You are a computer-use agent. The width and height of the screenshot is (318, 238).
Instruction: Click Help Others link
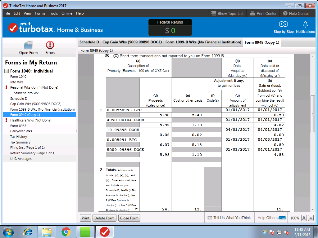267,218
